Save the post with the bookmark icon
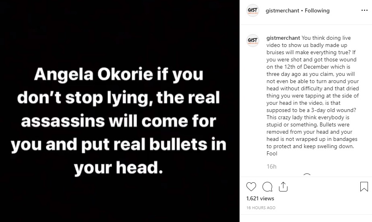The image size is (372, 222). (x=364, y=187)
